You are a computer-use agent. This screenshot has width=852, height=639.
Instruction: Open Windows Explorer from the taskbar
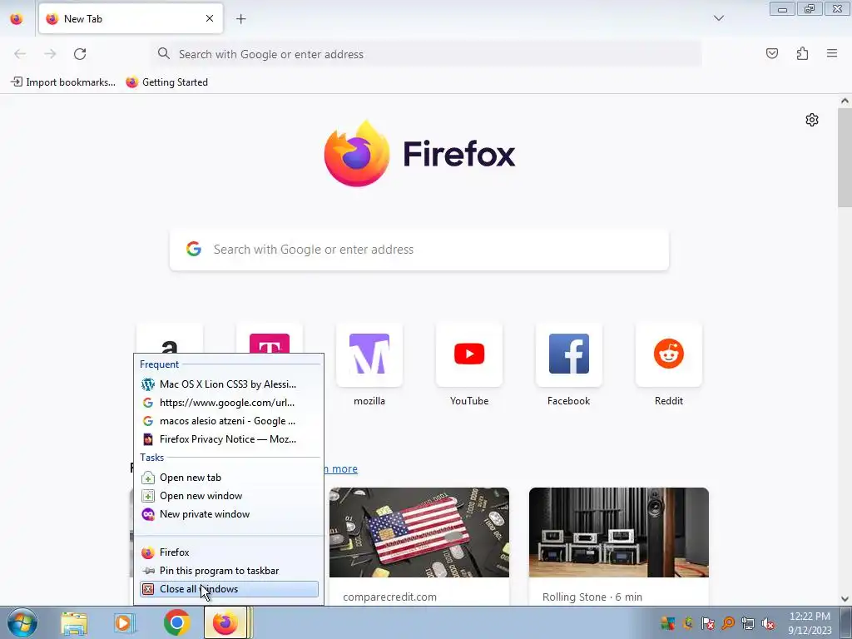pyautogui.click(x=74, y=623)
